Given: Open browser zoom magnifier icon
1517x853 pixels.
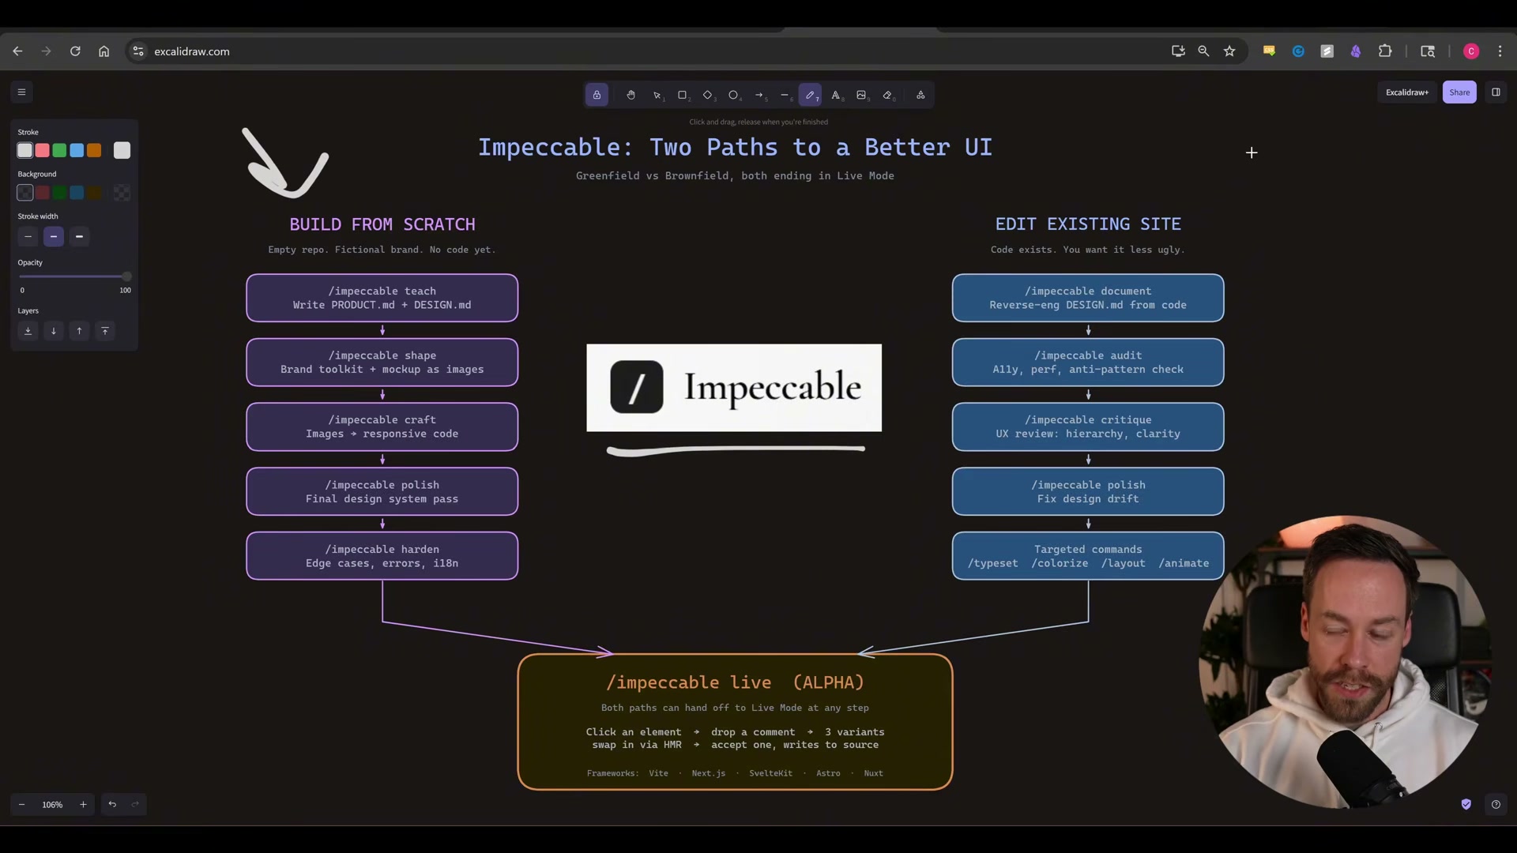Looking at the screenshot, I should (x=1203, y=51).
